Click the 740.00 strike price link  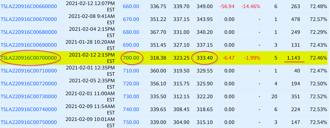131,109
